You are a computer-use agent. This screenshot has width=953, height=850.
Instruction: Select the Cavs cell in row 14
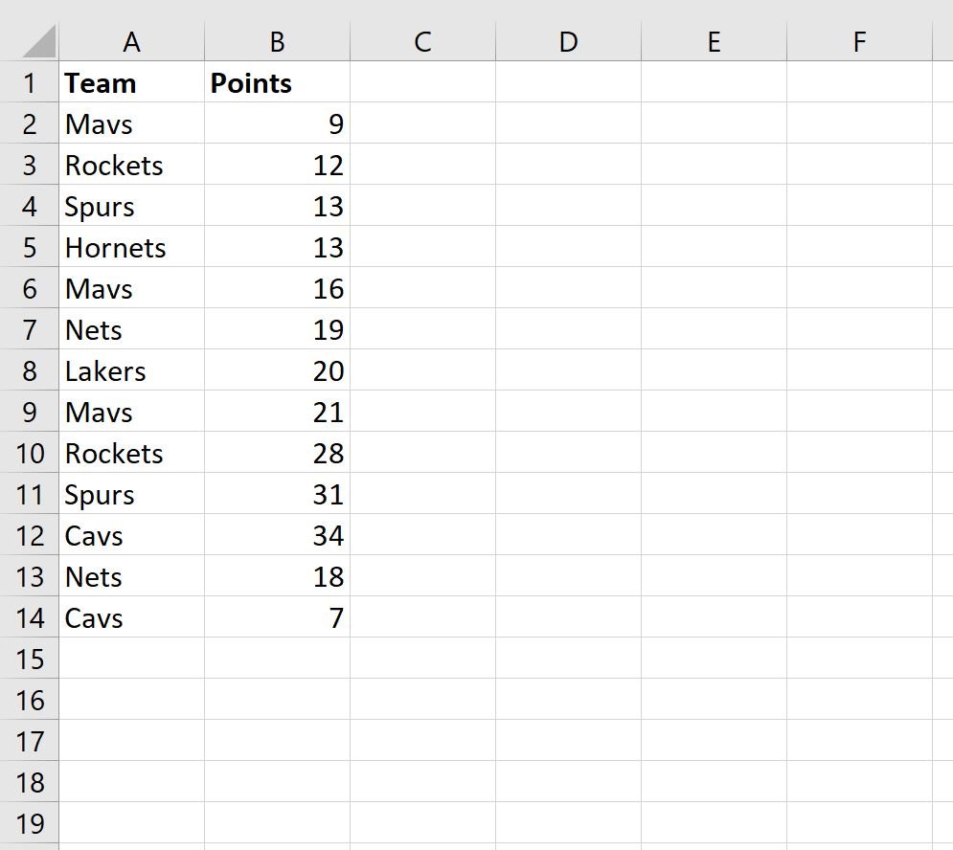pos(131,617)
